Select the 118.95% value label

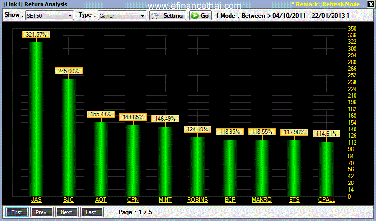230,132
